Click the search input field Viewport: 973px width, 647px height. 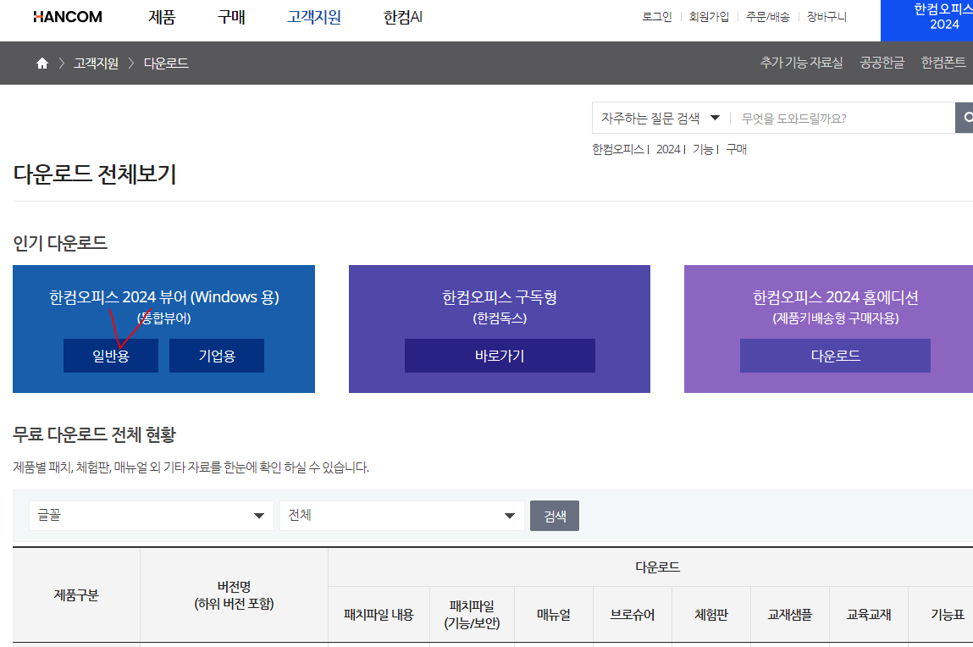point(838,118)
